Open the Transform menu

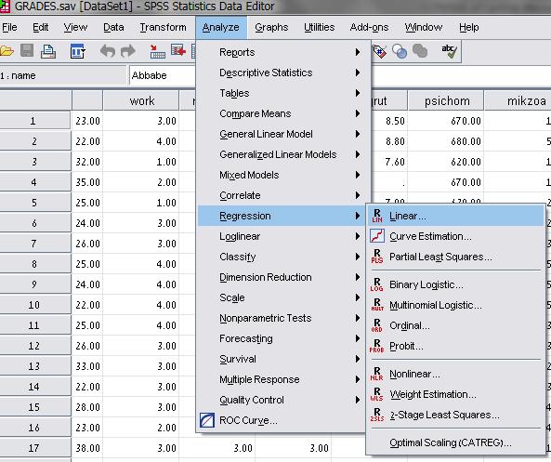pyautogui.click(x=163, y=28)
